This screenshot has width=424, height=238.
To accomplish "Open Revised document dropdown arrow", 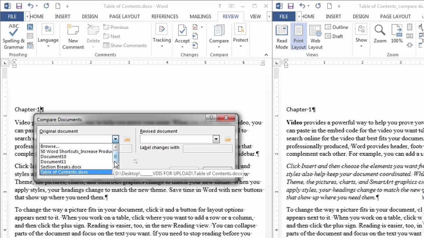I will 216,139.
